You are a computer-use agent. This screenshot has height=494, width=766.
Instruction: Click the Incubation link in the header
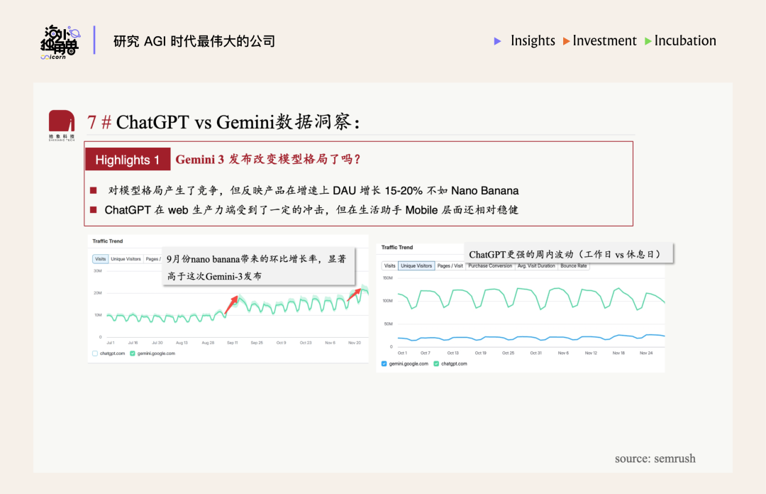685,41
